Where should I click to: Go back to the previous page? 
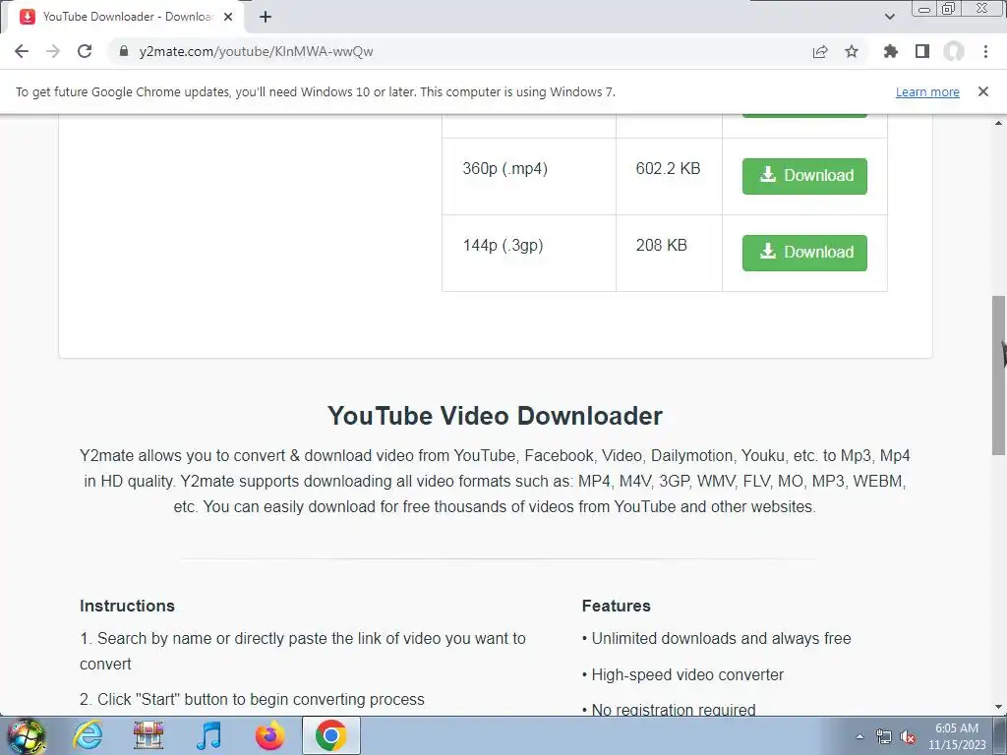22,51
